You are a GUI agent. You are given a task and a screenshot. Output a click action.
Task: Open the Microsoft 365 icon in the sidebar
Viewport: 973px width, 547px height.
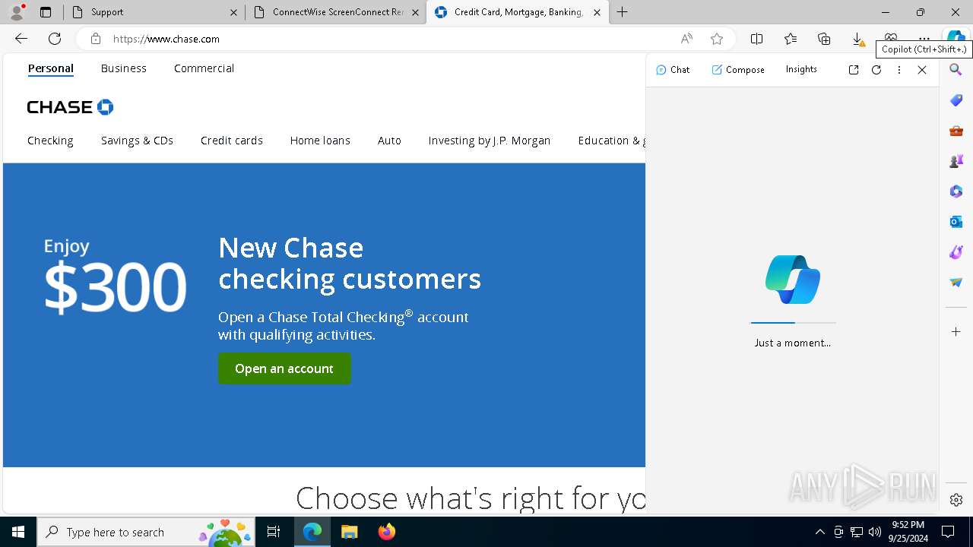point(956,191)
